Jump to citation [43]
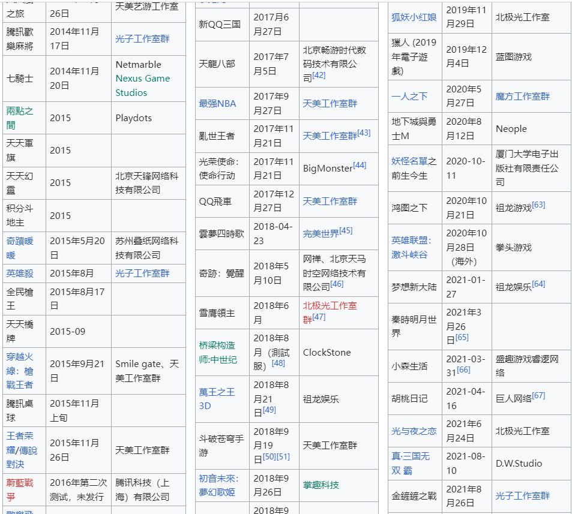The height and width of the screenshot is (514, 572). pyautogui.click(x=364, y=133)
